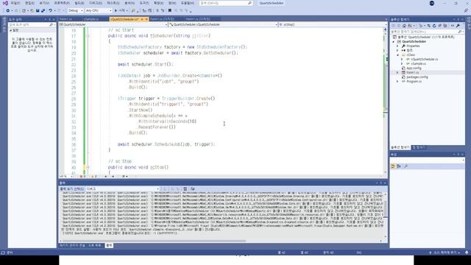Click the Refresh icon in Solution Explorer toolbar
Screen dimensions: 471x265
(434, 26)
